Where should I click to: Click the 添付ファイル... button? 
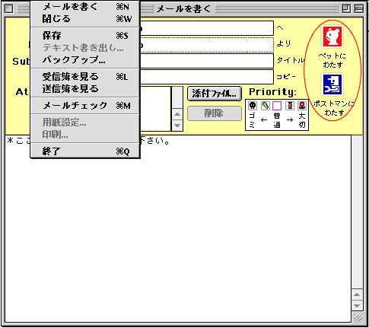(x=215, y=94)
